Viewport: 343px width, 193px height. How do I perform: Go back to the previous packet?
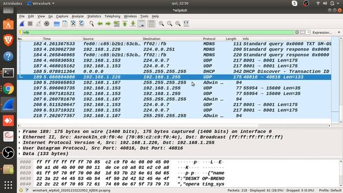click(x=100, y=24)
